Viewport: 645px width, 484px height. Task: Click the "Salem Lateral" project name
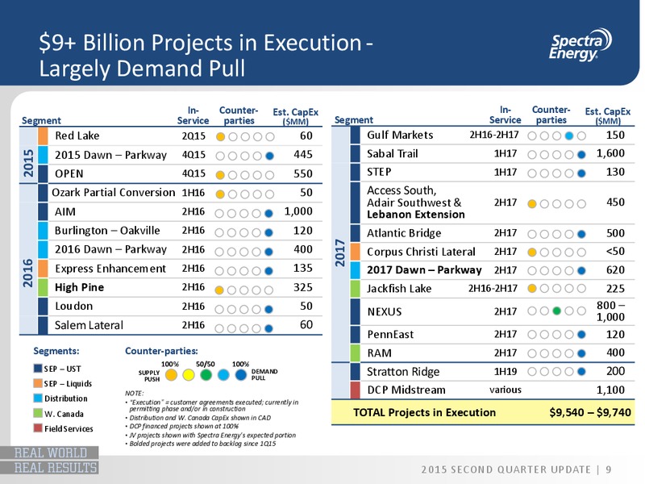coord(89,325)
